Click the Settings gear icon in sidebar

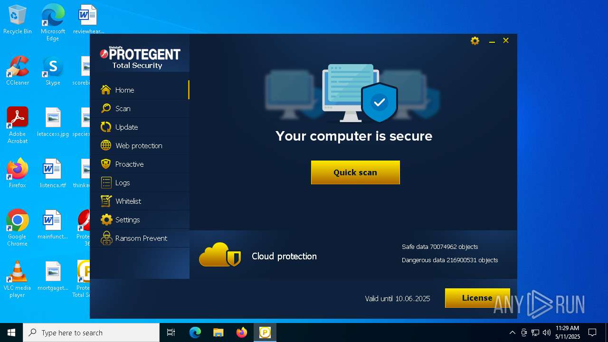point(106,219)
